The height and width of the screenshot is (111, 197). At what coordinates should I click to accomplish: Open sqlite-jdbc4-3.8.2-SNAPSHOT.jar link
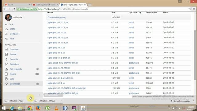(63, 63)
